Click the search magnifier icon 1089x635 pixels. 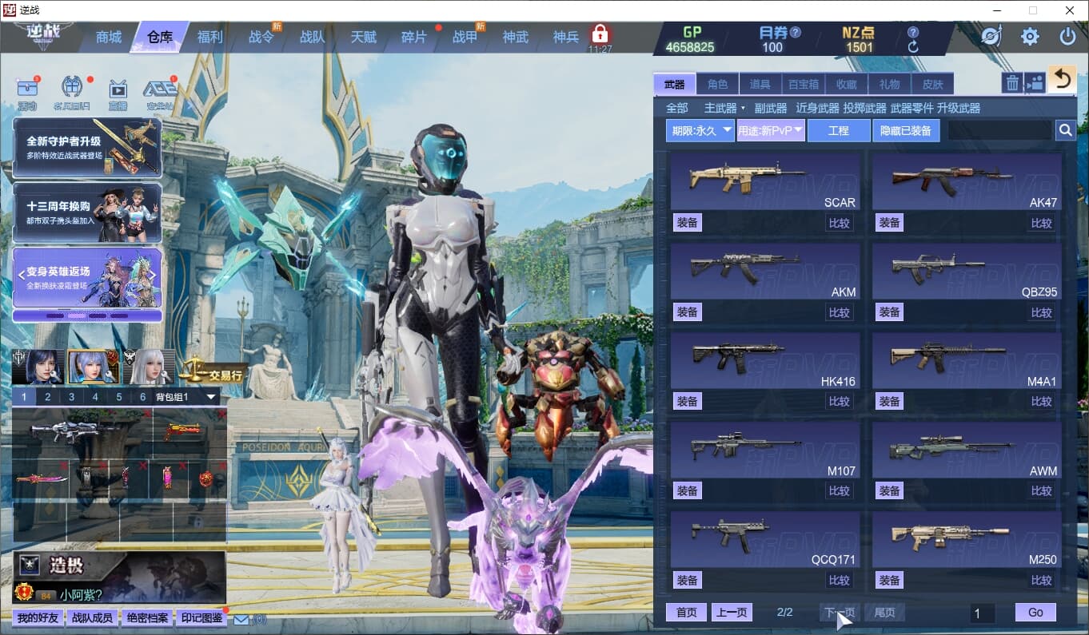click(x=1065, y=130)
